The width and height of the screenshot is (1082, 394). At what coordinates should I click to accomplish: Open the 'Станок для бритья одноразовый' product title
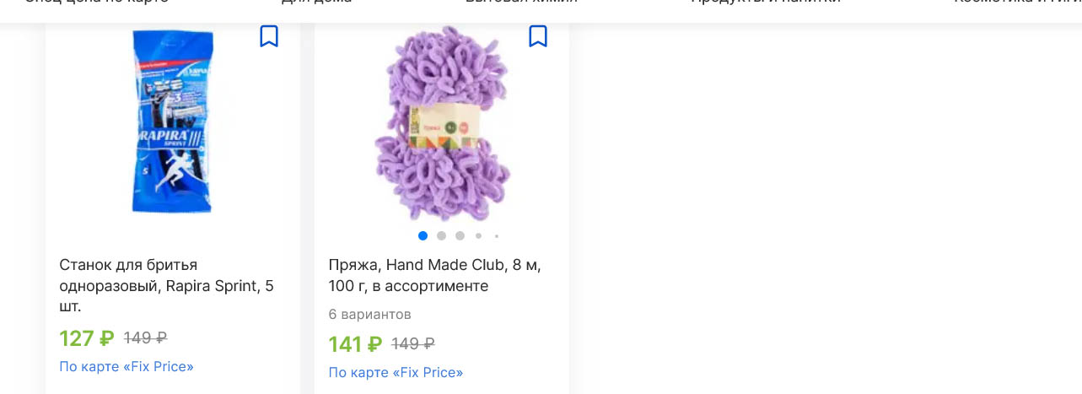167,286
